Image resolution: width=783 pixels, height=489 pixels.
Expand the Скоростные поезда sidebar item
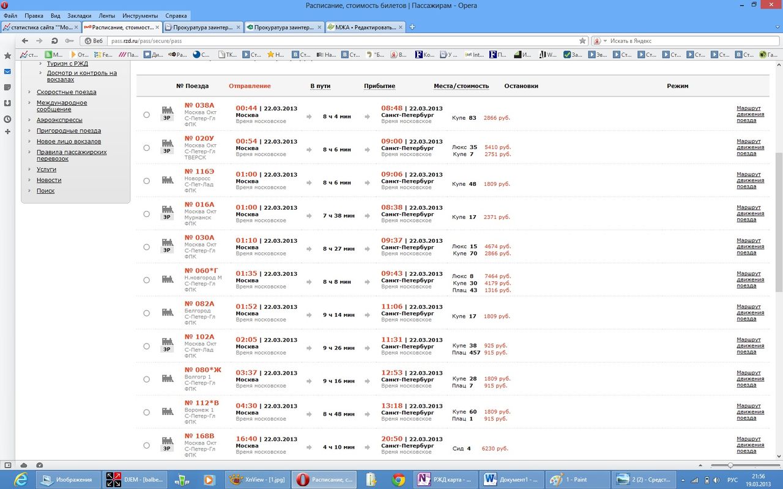coord(66,92)
